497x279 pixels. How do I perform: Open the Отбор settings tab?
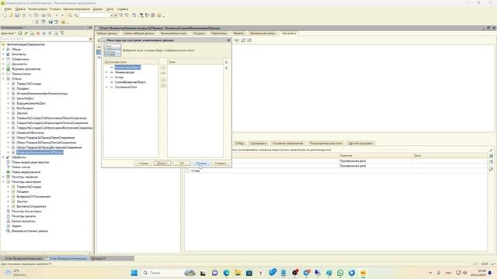(x=240, y=143)
